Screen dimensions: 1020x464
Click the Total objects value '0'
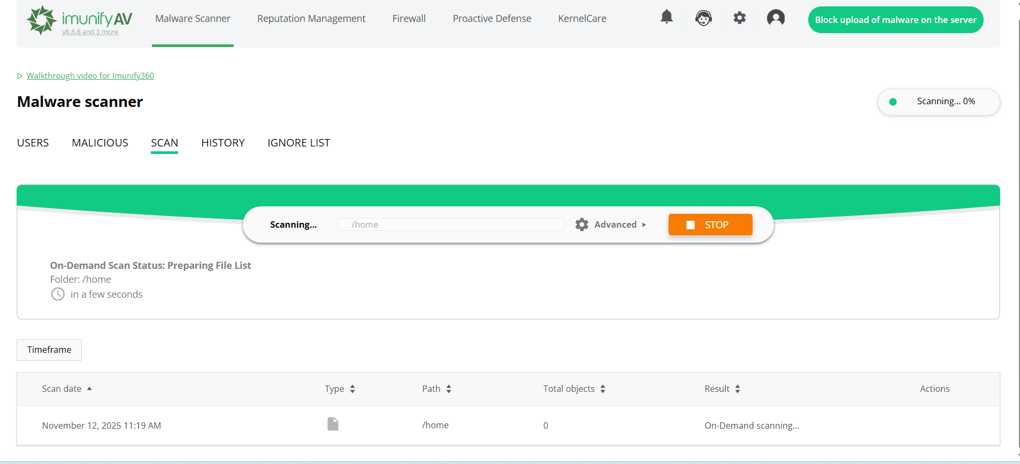point(546,426)
